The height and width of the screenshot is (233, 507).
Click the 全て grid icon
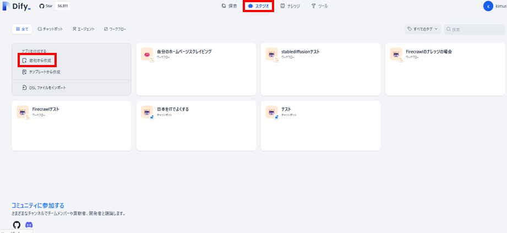coord(18,29)
